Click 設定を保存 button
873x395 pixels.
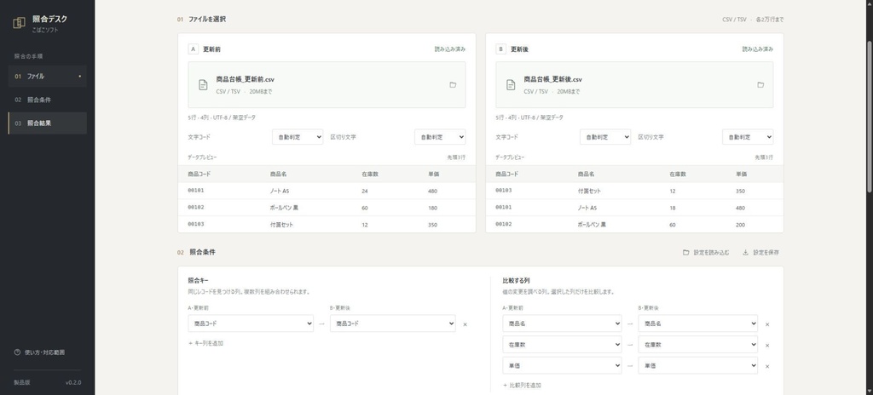(760, 253)
